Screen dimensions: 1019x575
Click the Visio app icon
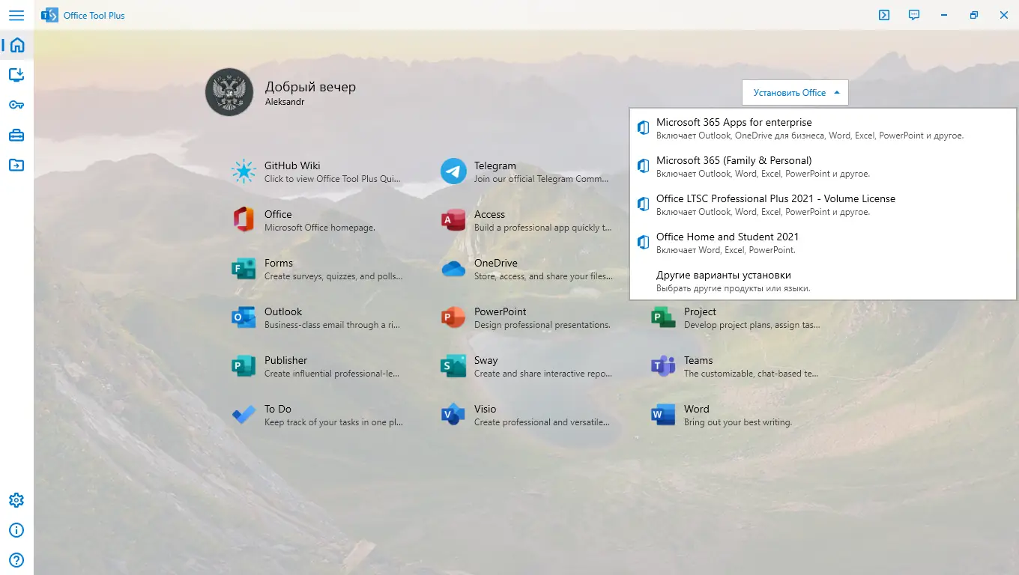[453, 415]
